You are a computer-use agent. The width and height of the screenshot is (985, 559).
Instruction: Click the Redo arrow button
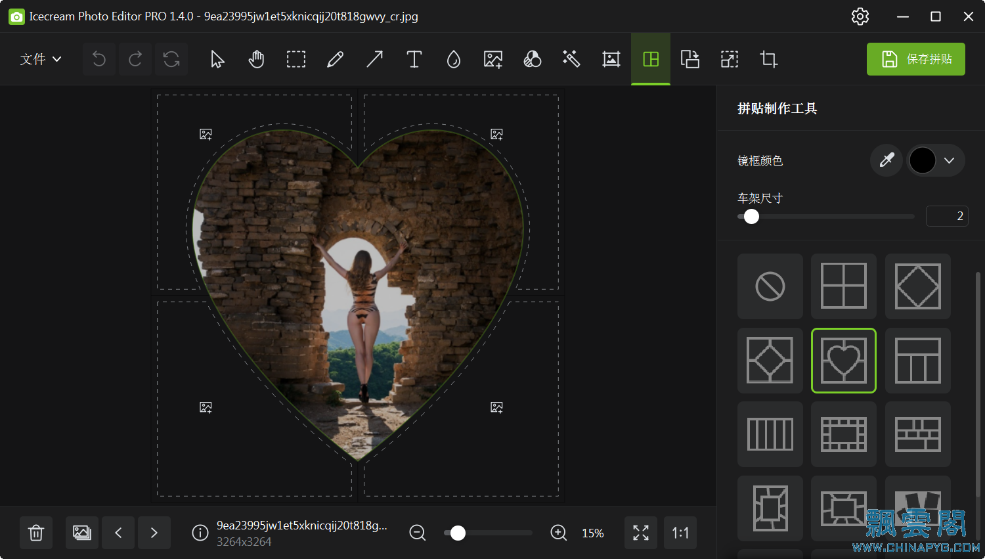135,59
